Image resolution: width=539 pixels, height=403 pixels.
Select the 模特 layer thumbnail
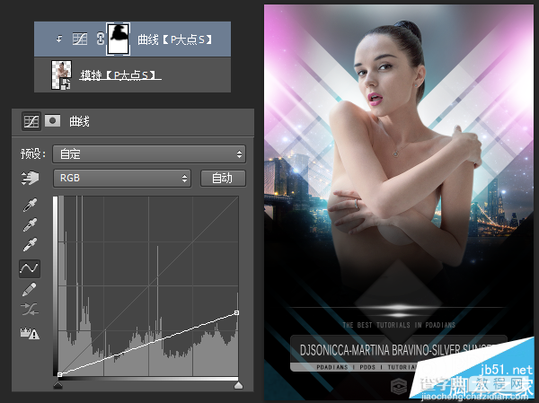tap(61, 74)
